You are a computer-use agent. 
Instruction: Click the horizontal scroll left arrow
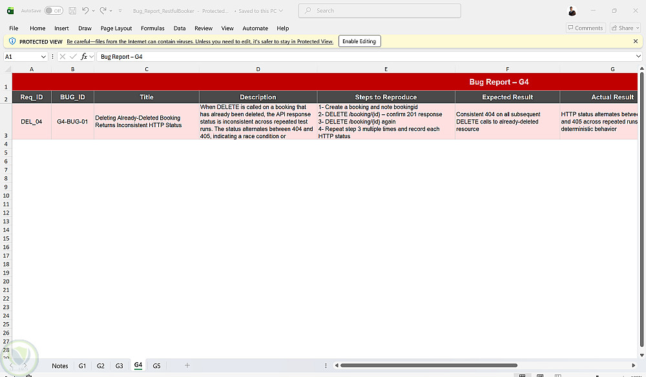(336, 365)
